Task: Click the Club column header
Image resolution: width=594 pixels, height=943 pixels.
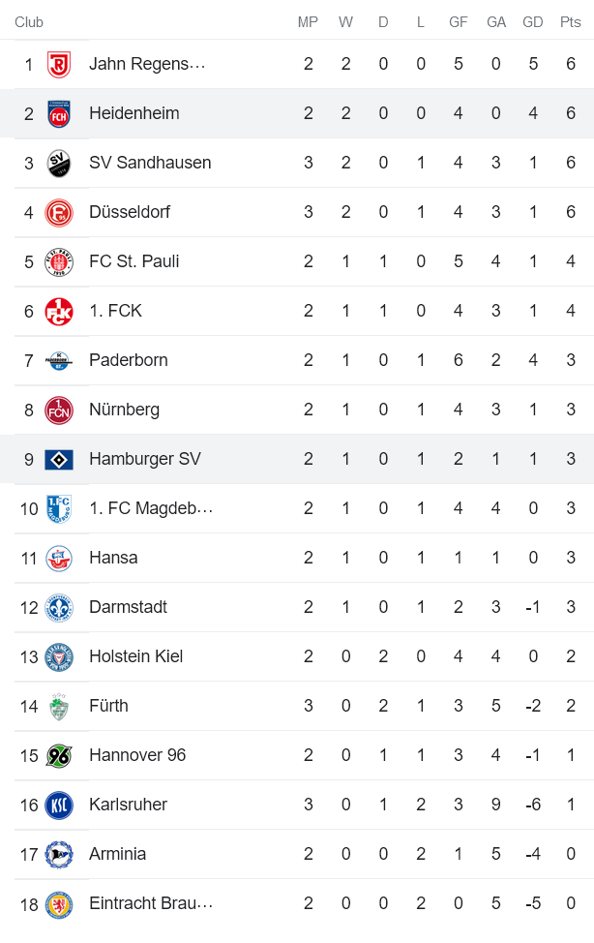Action: click(x=29, y=21)
